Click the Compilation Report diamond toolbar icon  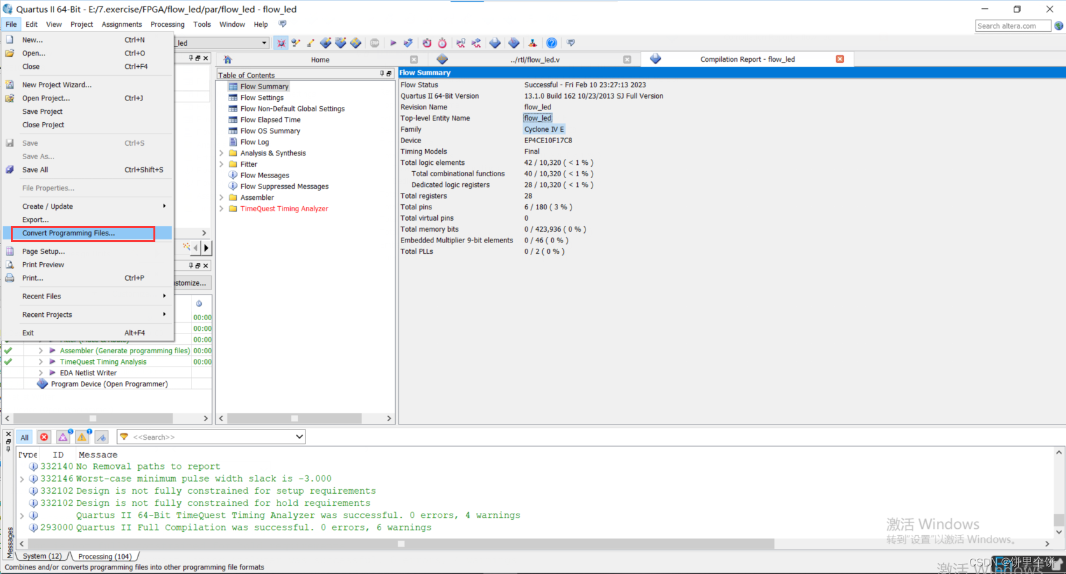[495, 43]
